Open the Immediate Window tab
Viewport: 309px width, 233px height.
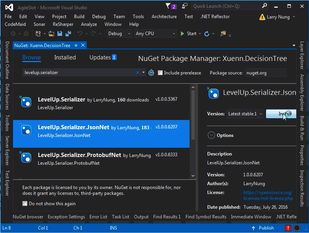(251, 217)
